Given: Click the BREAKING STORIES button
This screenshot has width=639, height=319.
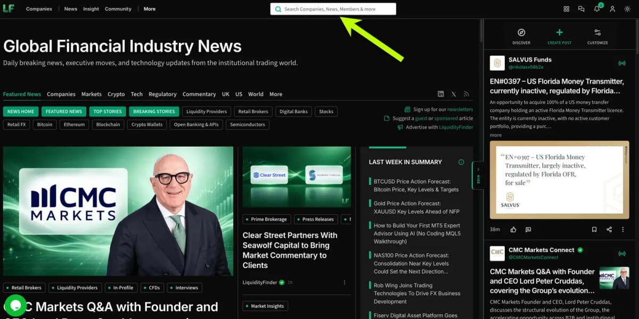Looking at the screenshot, I should pyautogui.click(x=154, y=112).
